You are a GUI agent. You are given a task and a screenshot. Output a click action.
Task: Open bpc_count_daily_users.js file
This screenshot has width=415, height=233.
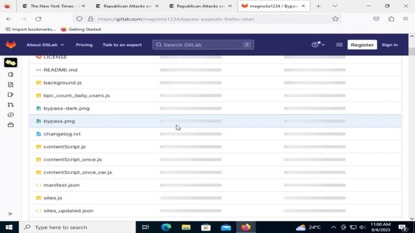click(77, 96)
